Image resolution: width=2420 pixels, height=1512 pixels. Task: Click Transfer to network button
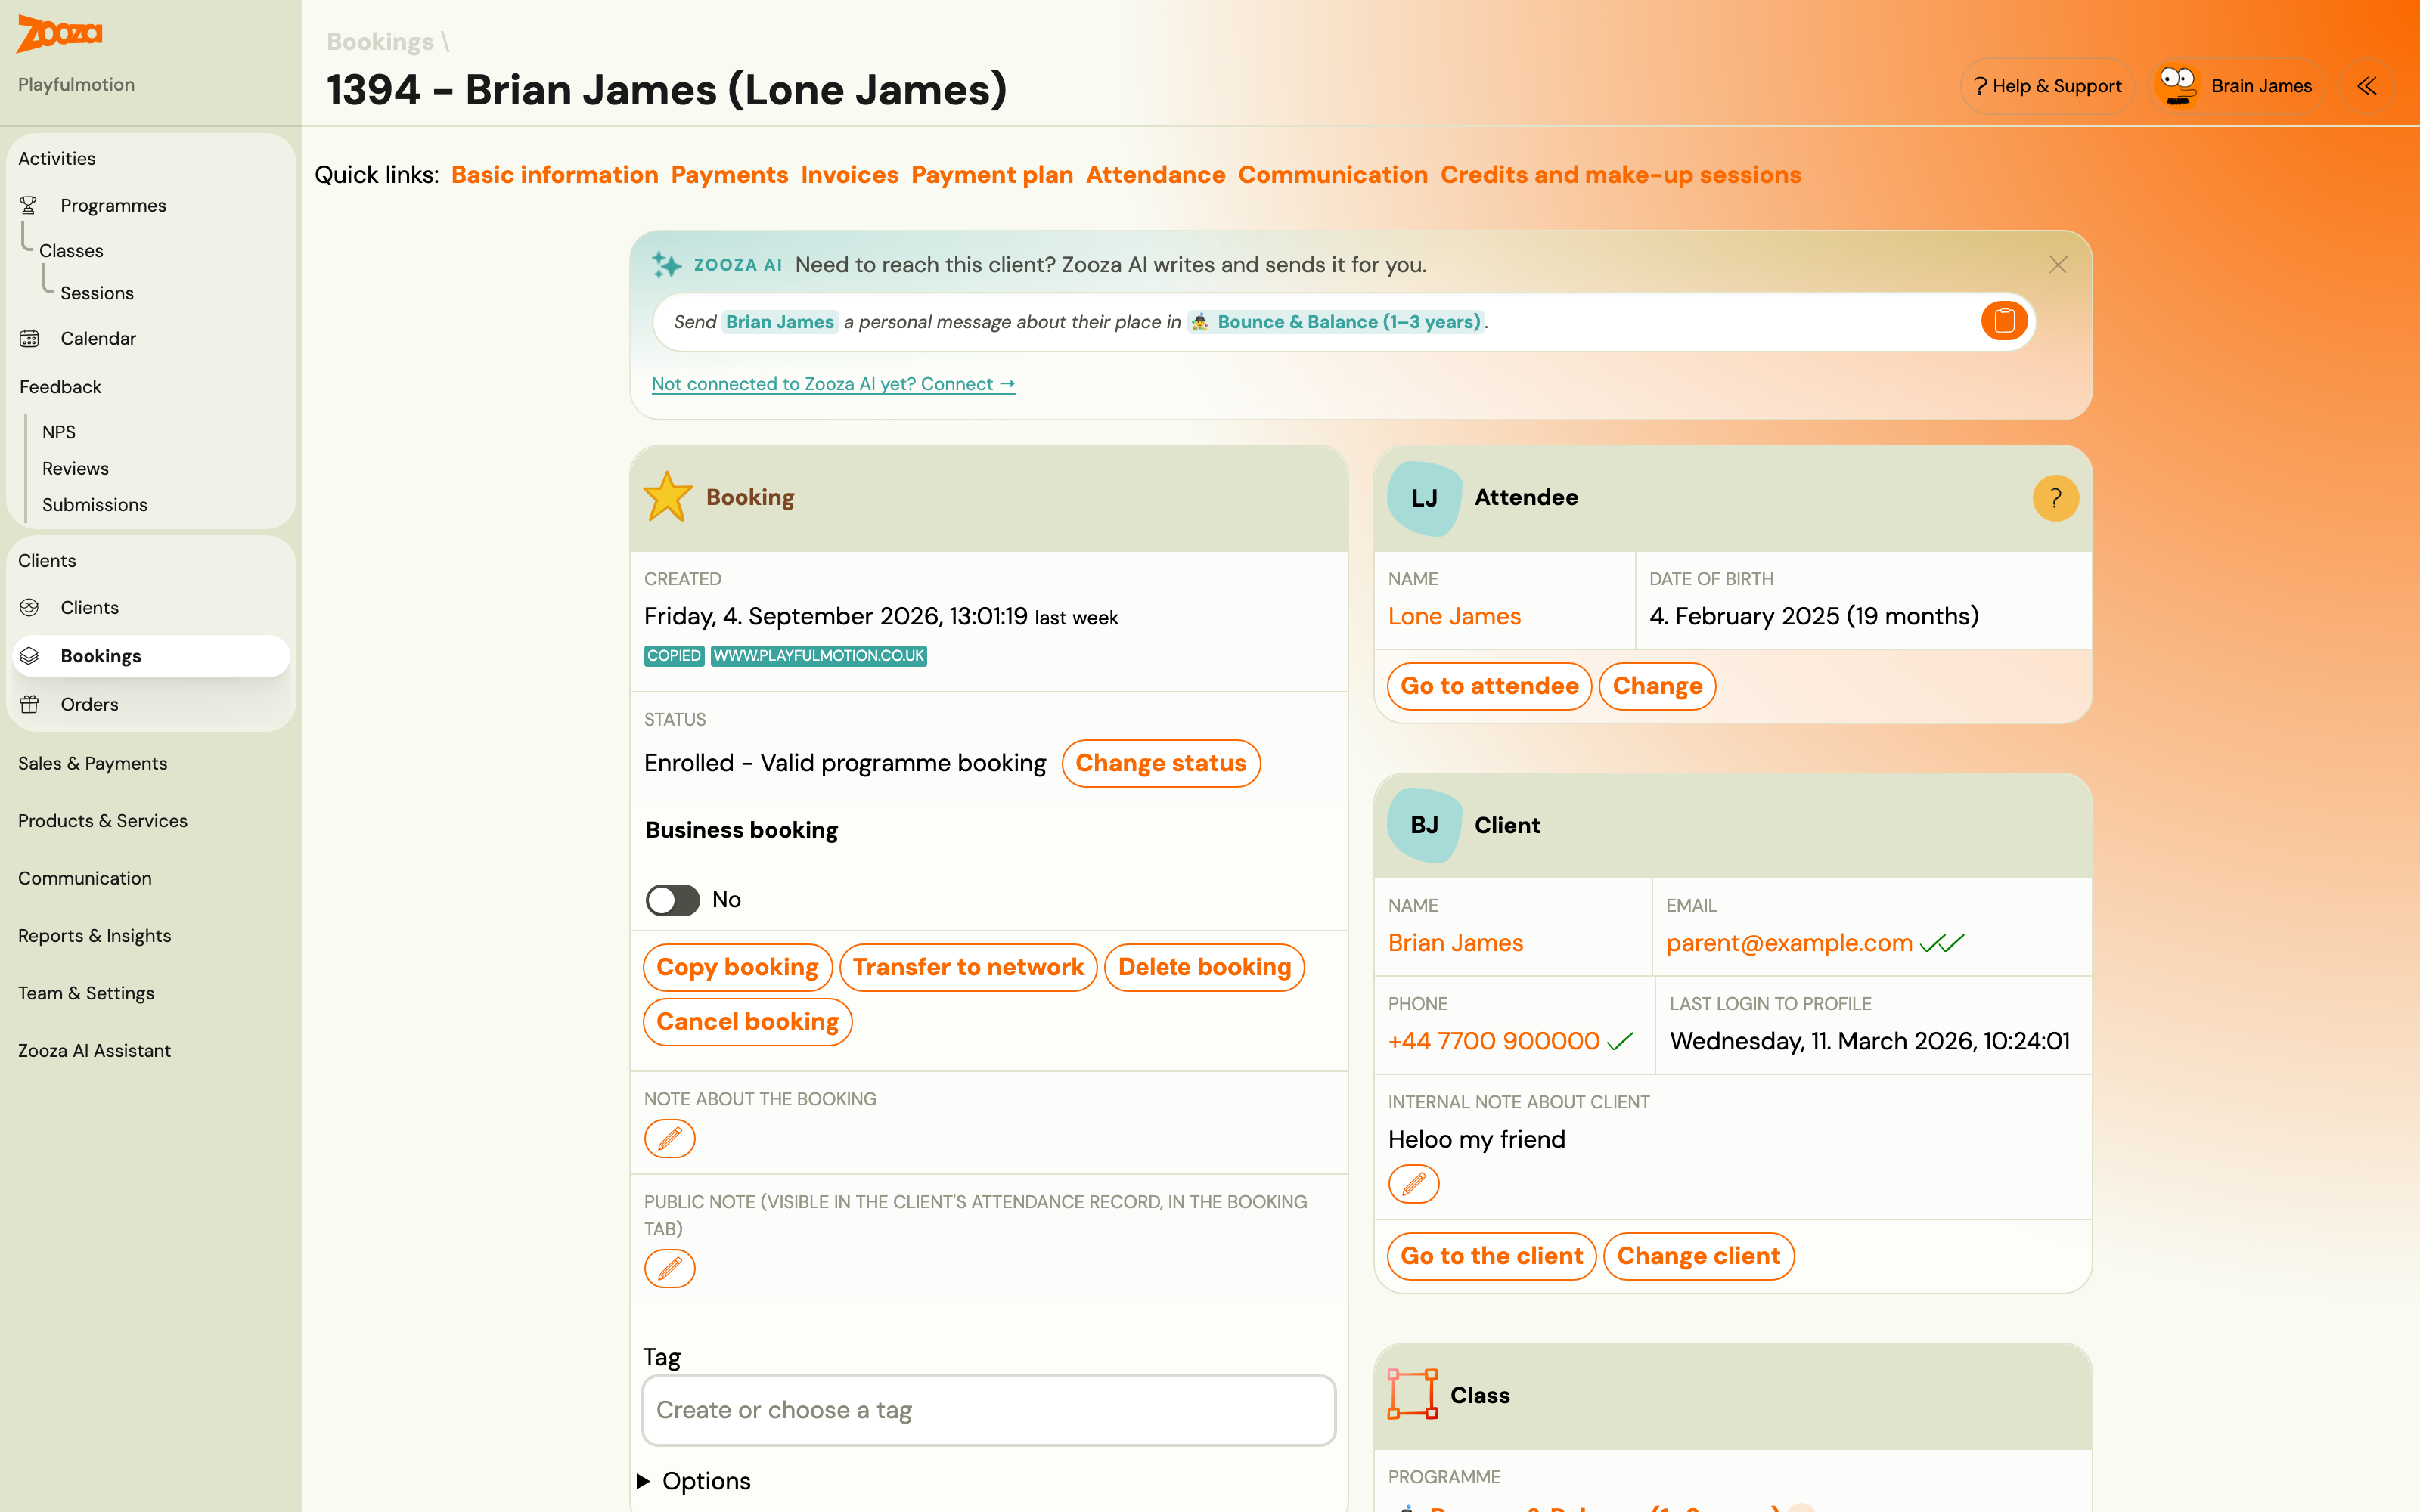coord(968,967)
